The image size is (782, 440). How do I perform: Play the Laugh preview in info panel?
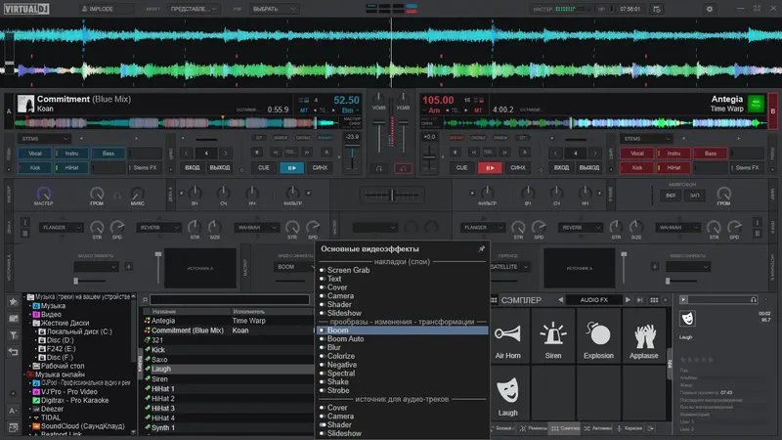683,299
